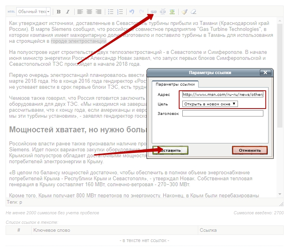Click the editor resize handle corner
The image size is (288, 248).
point(281,204)
